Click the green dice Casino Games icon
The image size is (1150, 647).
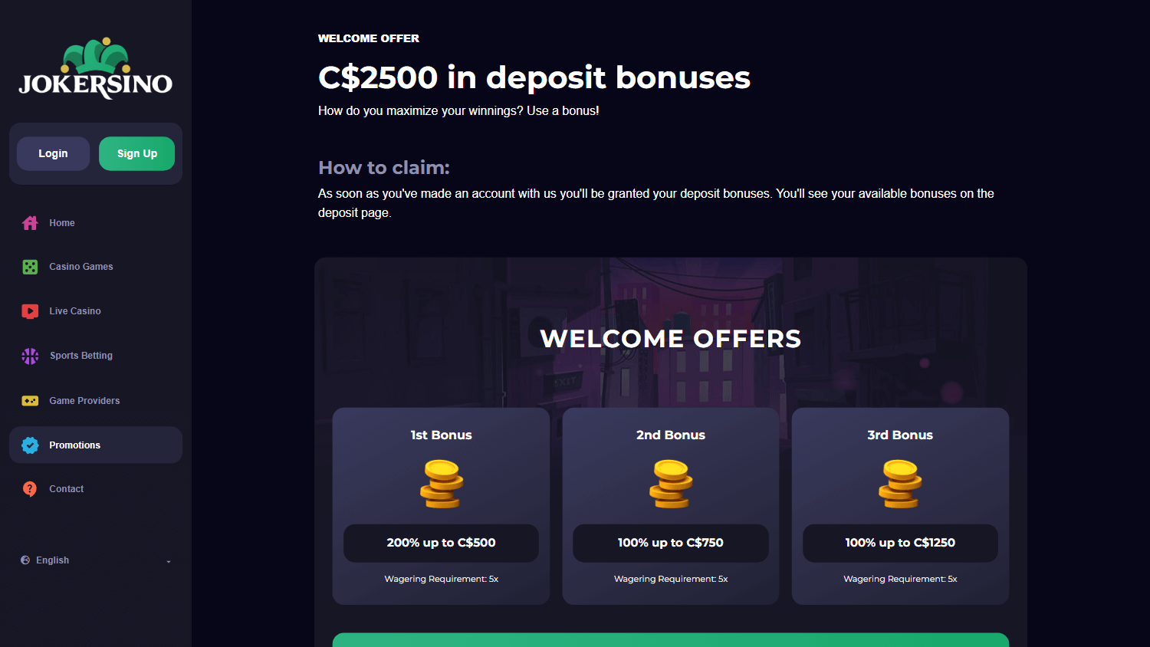(30, 267)
